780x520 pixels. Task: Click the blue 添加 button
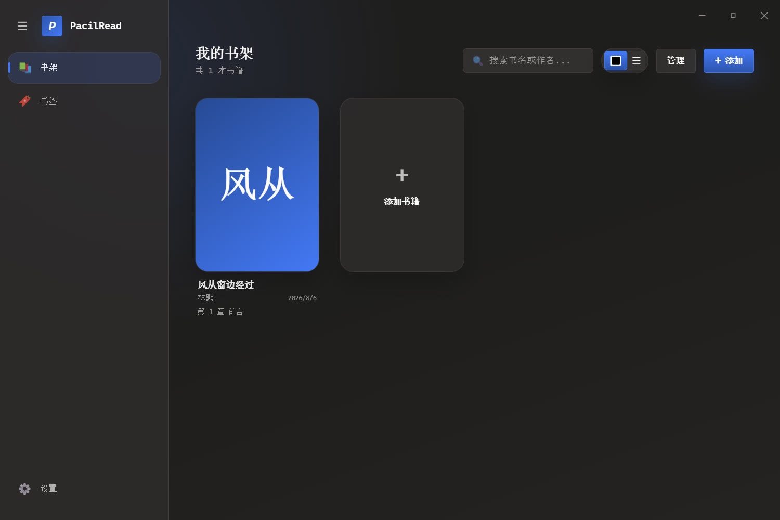(x=729, y=61)
